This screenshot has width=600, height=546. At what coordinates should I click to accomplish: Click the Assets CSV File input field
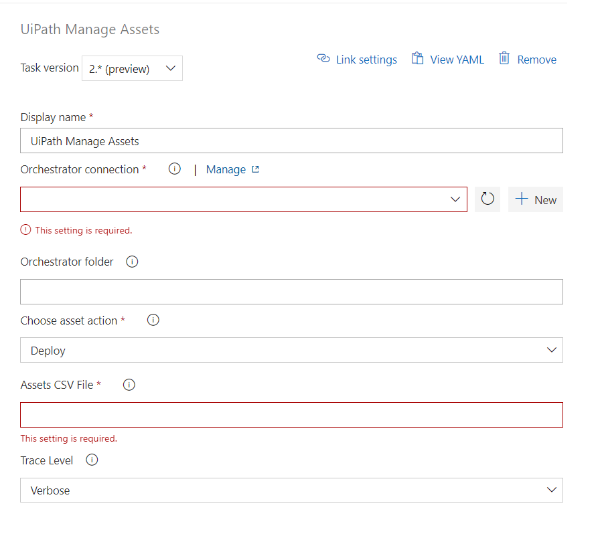291,415
